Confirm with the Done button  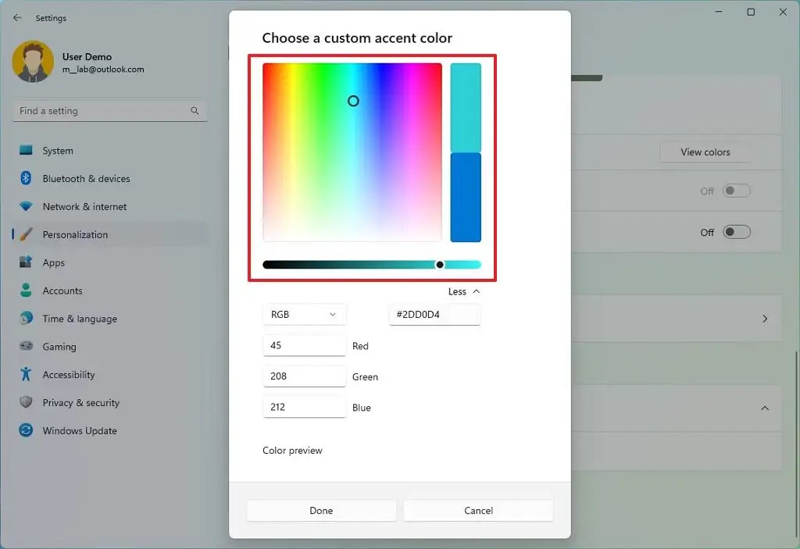[x=321, y=510]
